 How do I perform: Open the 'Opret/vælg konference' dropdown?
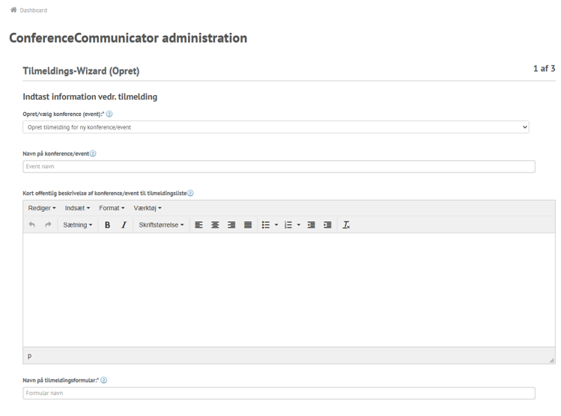point(276,127)
